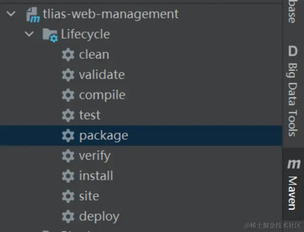Image resolution: width=304 pixels, height=232 pixels.
Task: Select the deploy lifecycle phase
Action: [x=99, y=216]
